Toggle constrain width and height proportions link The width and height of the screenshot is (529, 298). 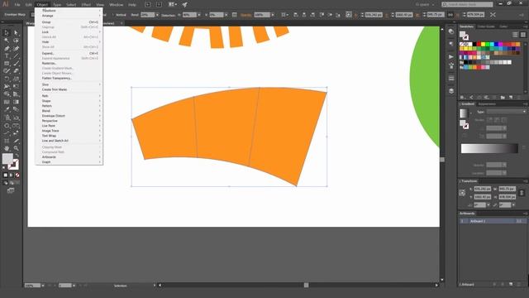coord(450,15)
